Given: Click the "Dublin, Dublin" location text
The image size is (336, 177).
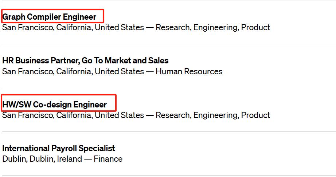Looking at the screenshot, I should pos(28,159).
